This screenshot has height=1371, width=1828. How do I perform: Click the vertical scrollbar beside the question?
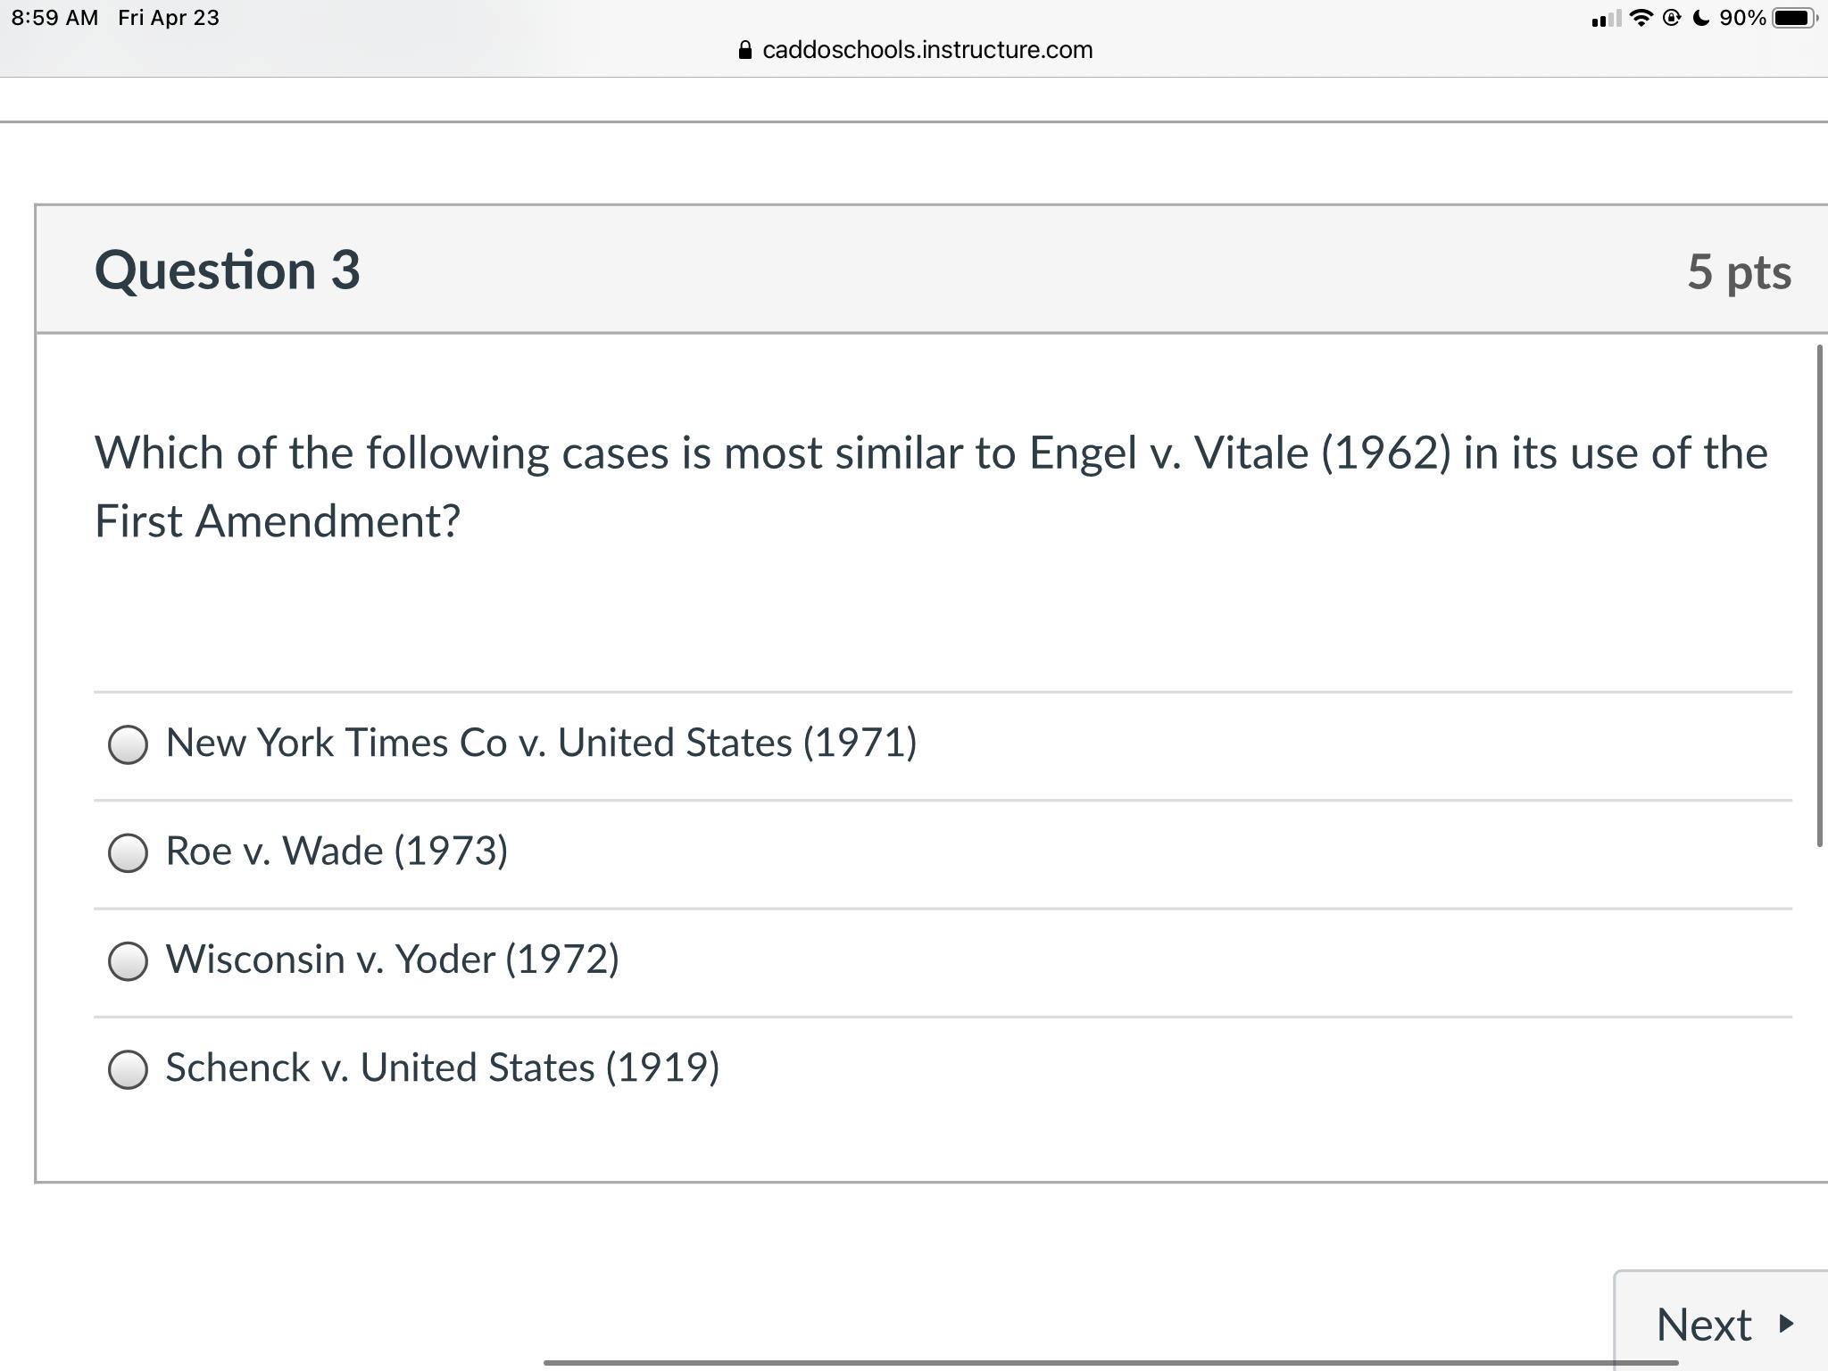click(x=1819, y=595)
